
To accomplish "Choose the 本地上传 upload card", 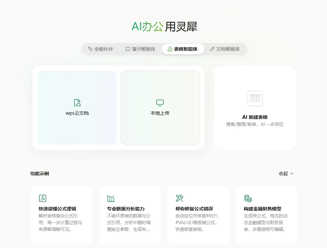I will (160, 108).
